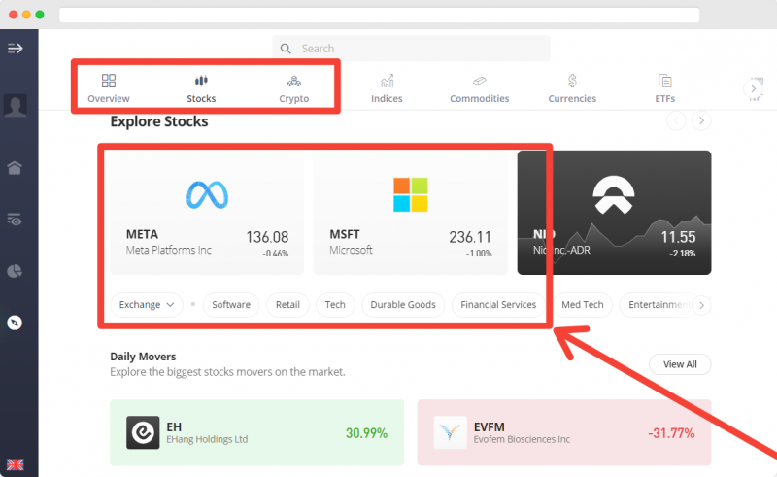
Task: Click the magnifying glass search icon
Action: (286, 49)
